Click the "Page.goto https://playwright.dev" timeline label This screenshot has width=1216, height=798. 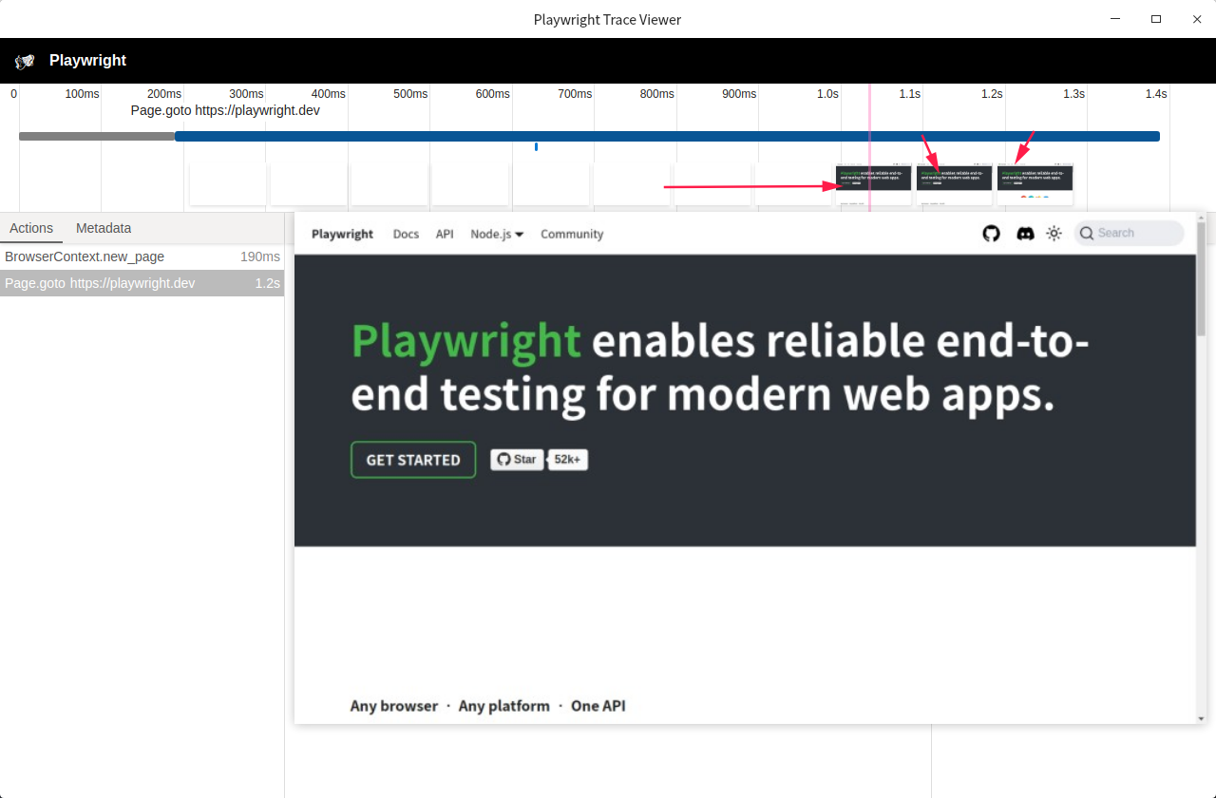(225, 110)
